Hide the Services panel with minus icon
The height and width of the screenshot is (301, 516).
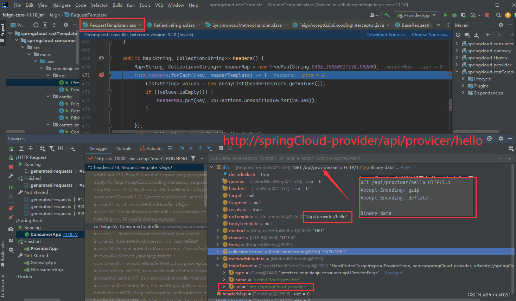click(x=510, y=138)
